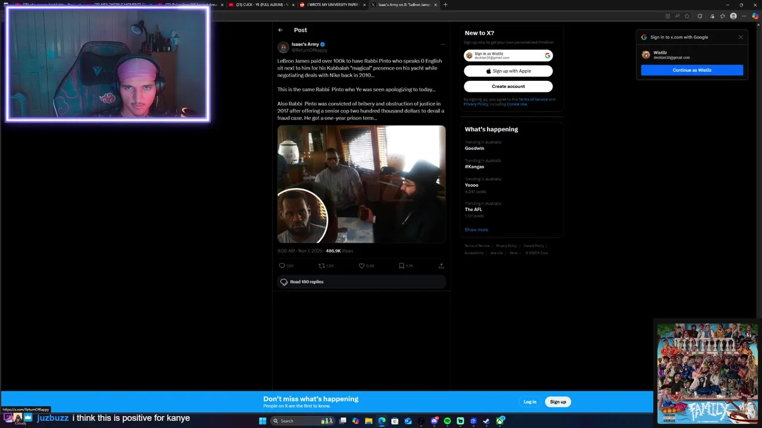This screenshot has height=428, width=762.
Task: Click the tweet timestamp 9:00 AM Nov 7, 2025
Action: (x=299, y=251)
